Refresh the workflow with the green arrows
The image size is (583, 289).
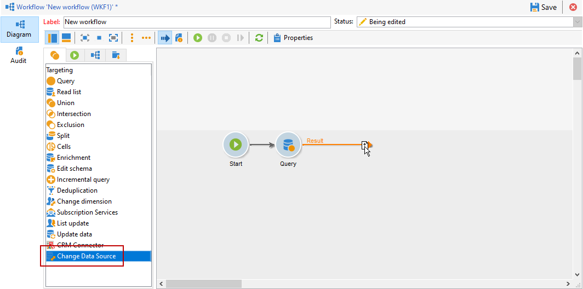[259, 38]
